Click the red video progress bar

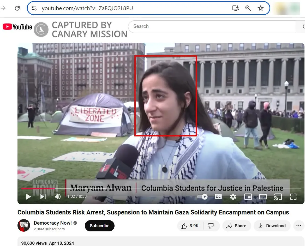coord(38,188)
